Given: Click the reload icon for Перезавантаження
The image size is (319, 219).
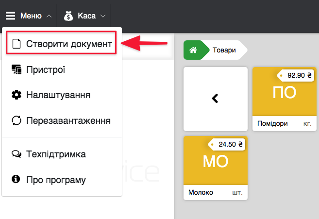Looking at the screenshot, I should point(17,120).
